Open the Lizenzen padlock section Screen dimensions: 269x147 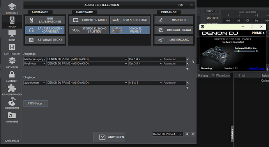coord(12,76)
